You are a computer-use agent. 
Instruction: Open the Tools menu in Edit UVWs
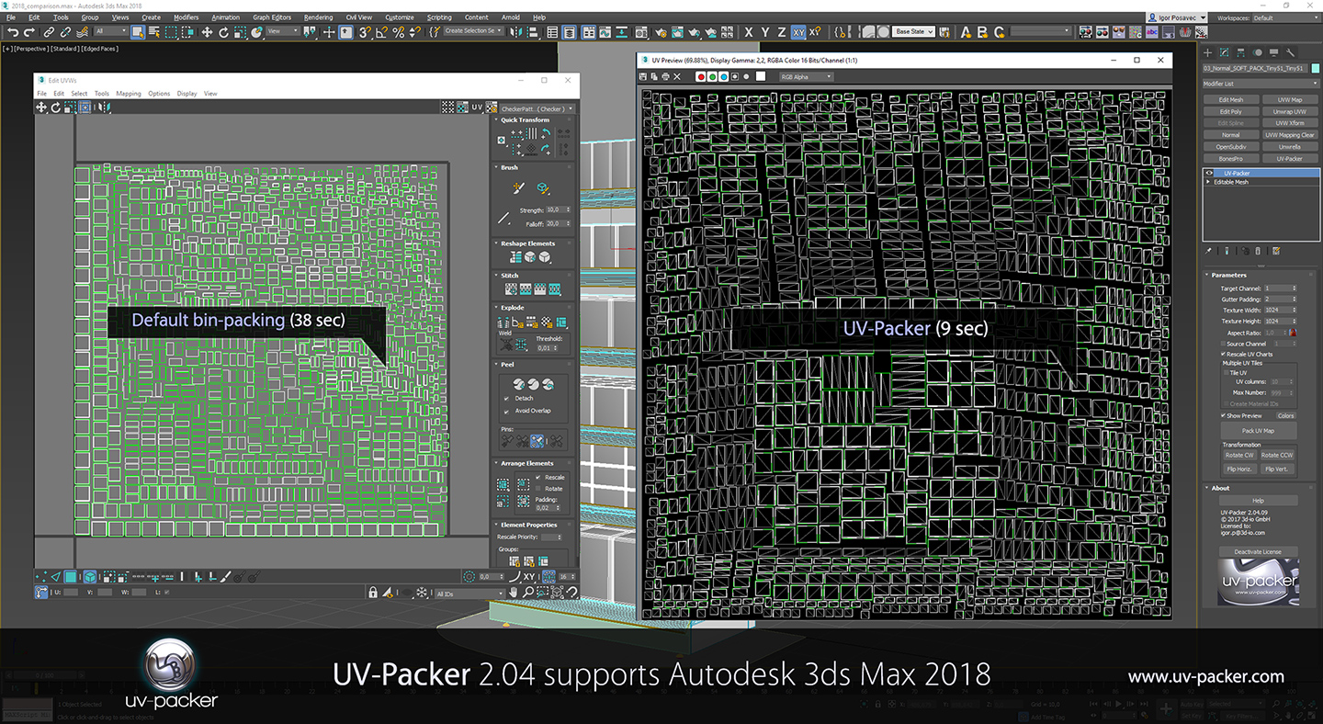(x=102, y=94)
